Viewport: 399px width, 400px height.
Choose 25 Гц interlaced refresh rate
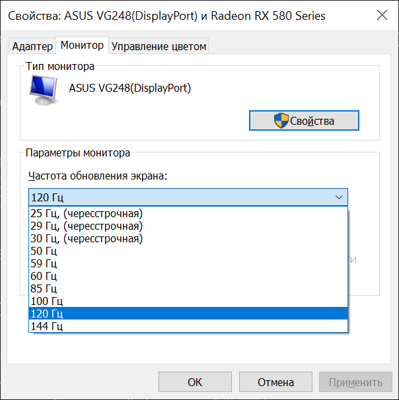(x=87, y=213)
